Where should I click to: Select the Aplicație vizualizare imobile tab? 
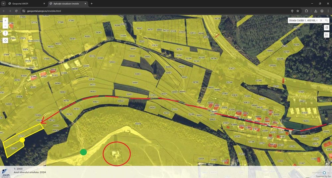click(x=66, y=4)
